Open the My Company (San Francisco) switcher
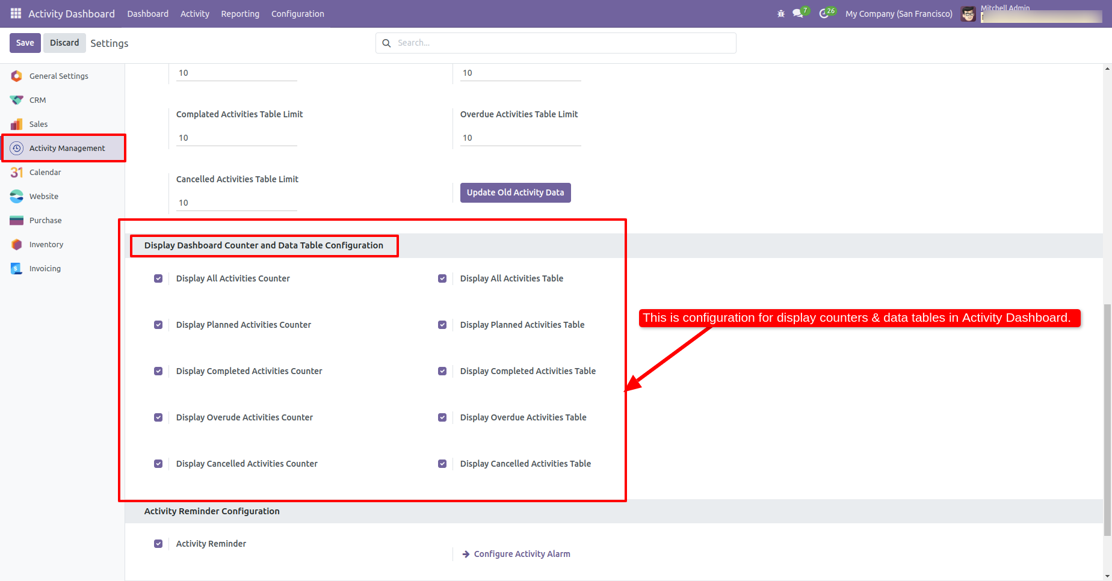Screen dimensions: 1112x581 pyautogui.click(x=899, y=14)
